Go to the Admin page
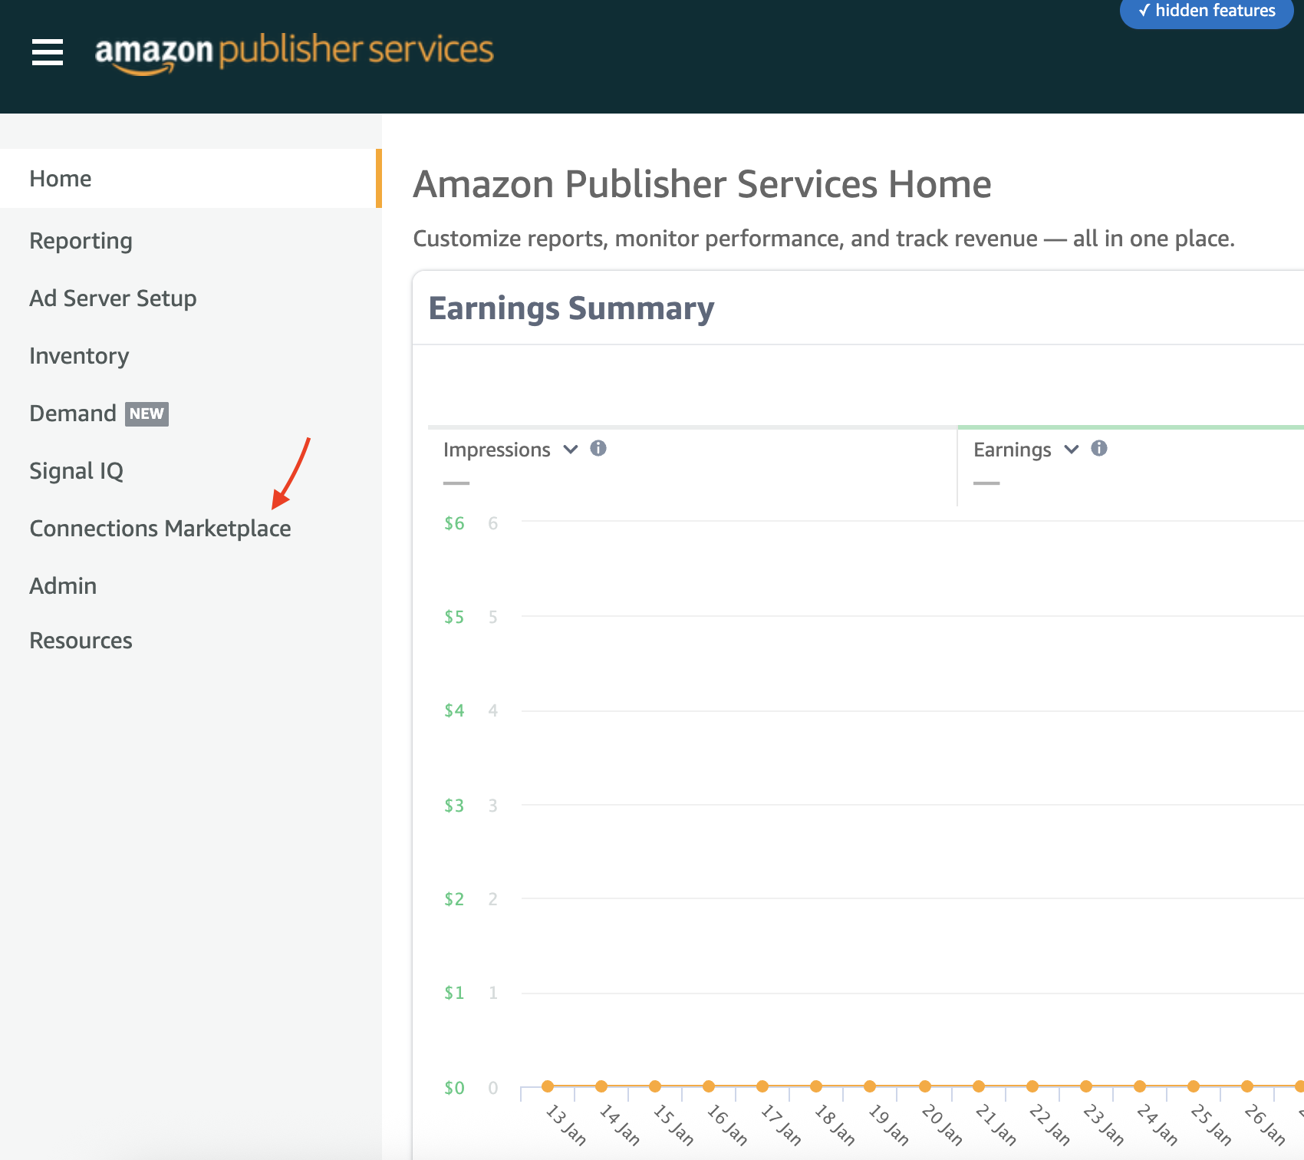The height and width of the screenshot is (1160, 1304). (x=63, y=586)
